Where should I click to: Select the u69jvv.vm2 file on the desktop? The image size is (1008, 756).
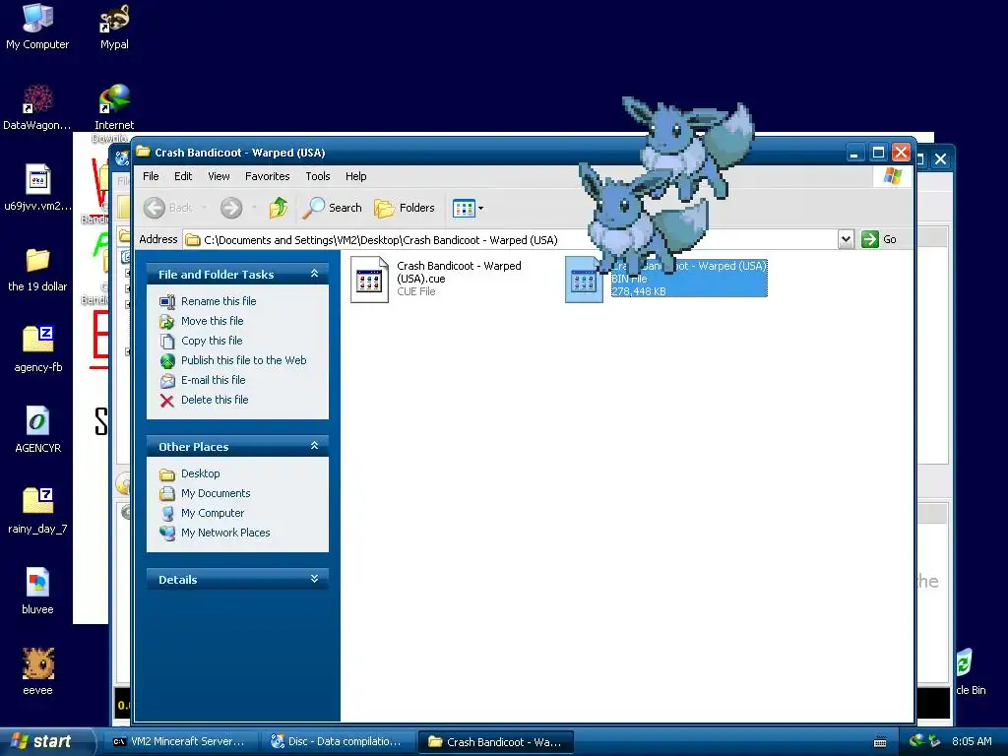pos(37,187)
